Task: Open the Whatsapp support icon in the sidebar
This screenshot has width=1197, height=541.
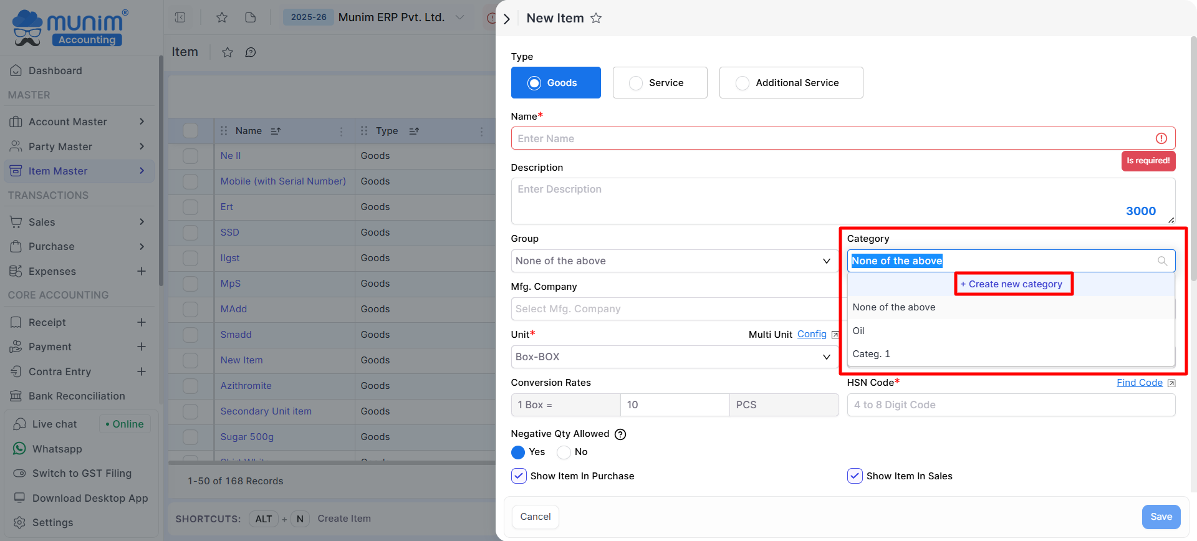Action: pos(20,449)
